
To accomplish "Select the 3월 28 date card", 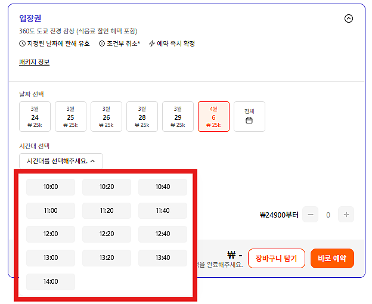I will pyautogui.click(x=142, y=116).
